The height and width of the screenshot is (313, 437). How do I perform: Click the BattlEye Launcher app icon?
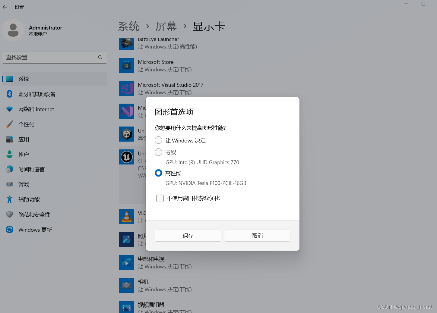click(x=127, y=44)
